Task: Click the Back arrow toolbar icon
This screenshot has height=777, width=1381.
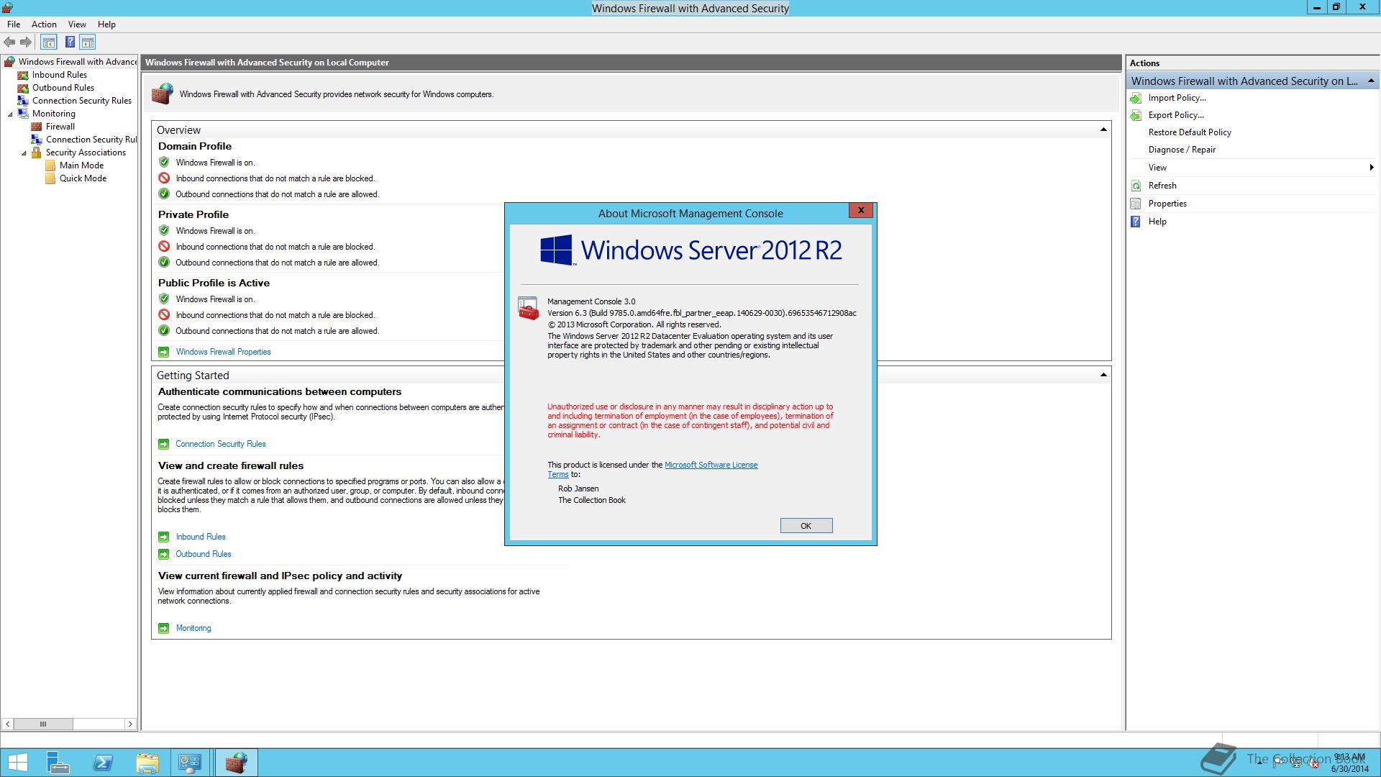Action: 9,42
